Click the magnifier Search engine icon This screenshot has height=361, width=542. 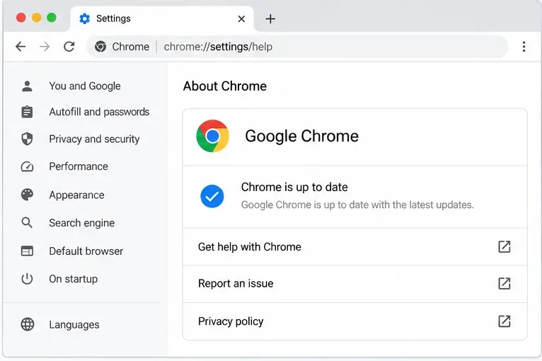[x=27, y=223]
